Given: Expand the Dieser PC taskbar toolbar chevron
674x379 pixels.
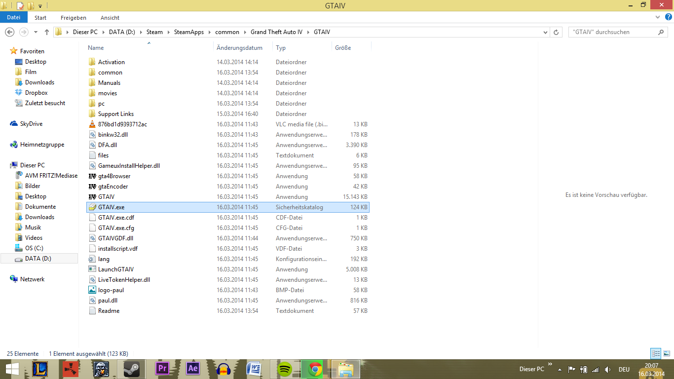Looking at the screenshot, I should pos(550,365).
